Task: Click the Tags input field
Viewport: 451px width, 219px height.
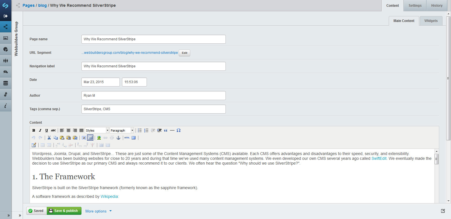Action: (x=154, y=109)
